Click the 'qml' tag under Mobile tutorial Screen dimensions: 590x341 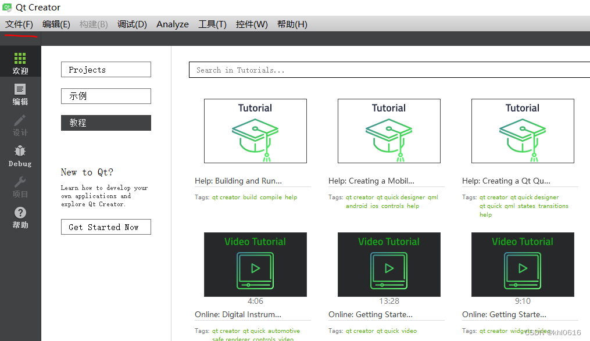click(432, 197)
